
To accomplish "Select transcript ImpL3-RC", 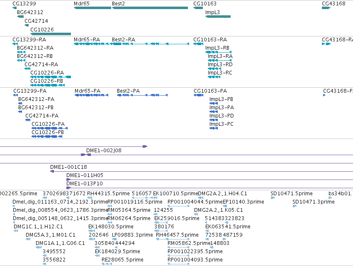I will [x=214, y=77].
